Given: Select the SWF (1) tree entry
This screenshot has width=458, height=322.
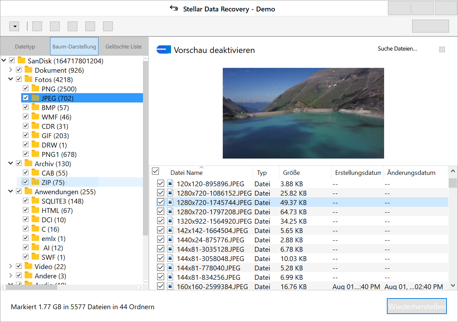Looking at the screenshot, I should point(53,257).
